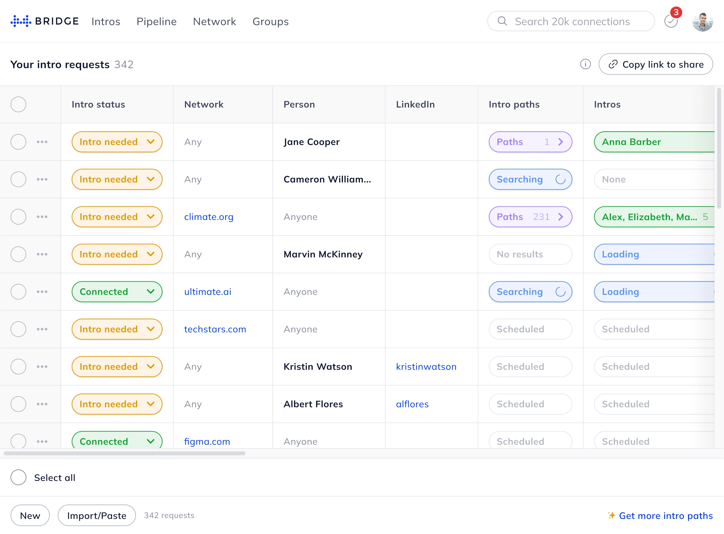
Task: Toggle the header row select checkbox
Action: 18,104
